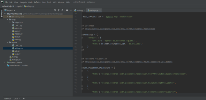Expand the migrations folder
The height and width of the screenshot is (100, 206).
10,22
